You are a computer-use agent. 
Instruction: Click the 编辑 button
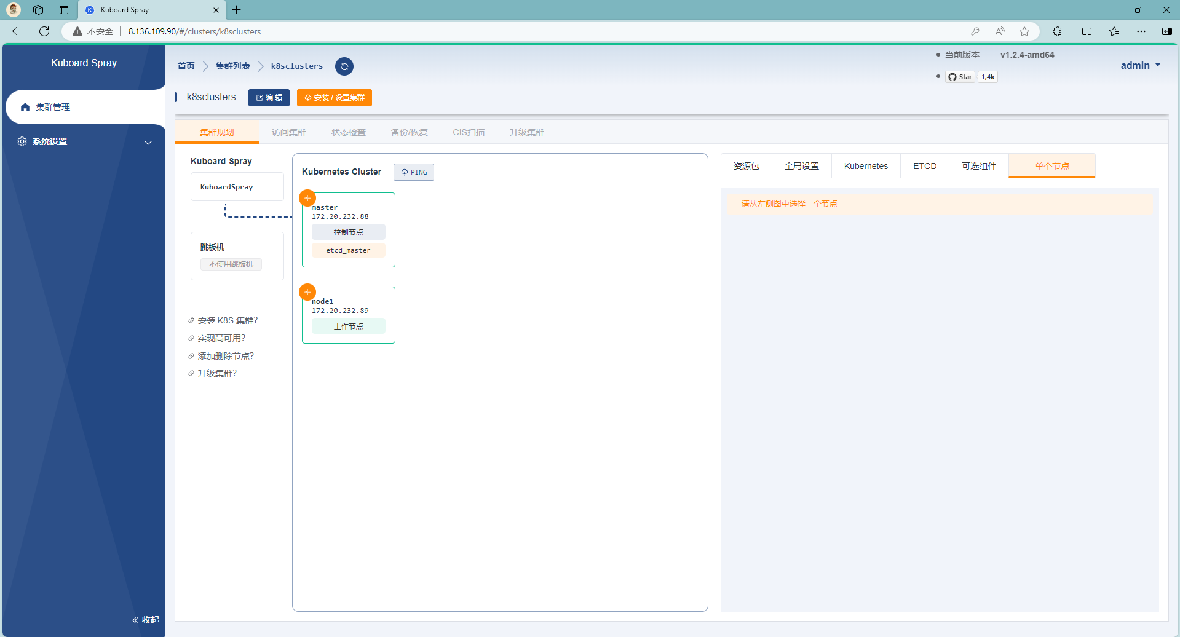coord(269,98)
